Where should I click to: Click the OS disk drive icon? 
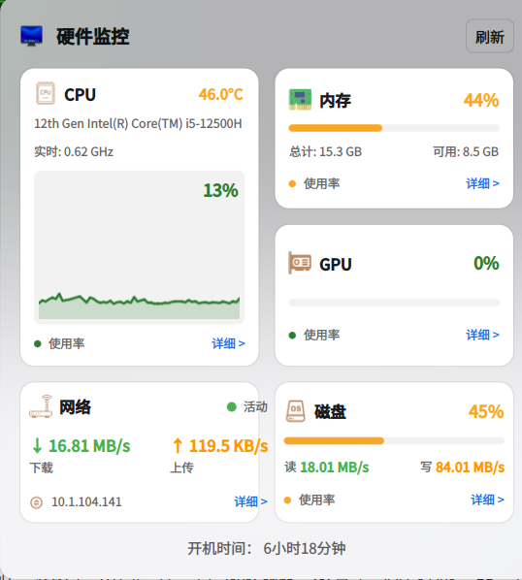pos(296,411)
